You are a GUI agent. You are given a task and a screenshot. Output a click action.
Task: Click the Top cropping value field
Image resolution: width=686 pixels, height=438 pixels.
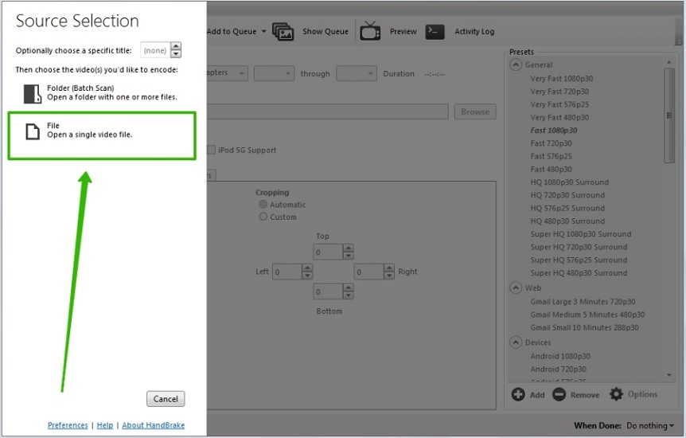[327, 252]
